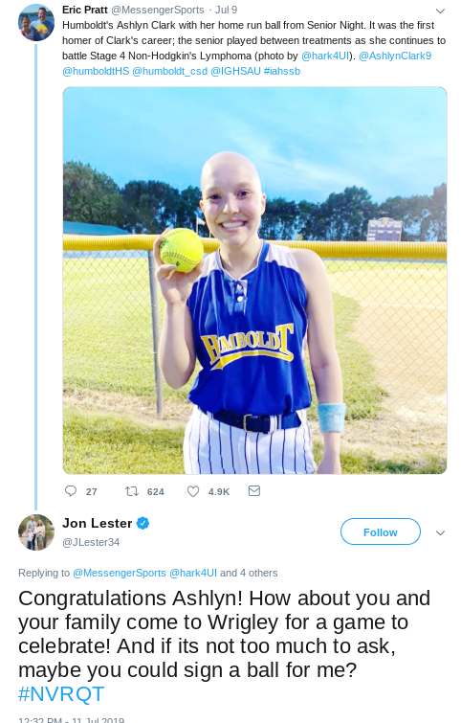Expand options chevron on Eric Pratt's tweet
The height and width of the screenshot is (723, 461).
coord(440,11)
